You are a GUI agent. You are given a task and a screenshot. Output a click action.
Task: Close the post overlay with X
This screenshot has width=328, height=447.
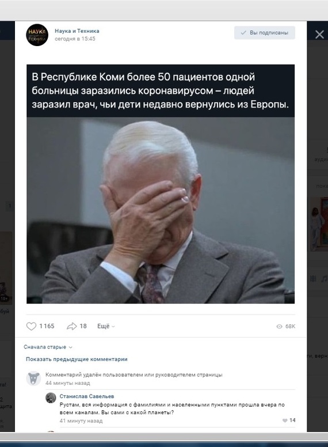click(319, 35)
